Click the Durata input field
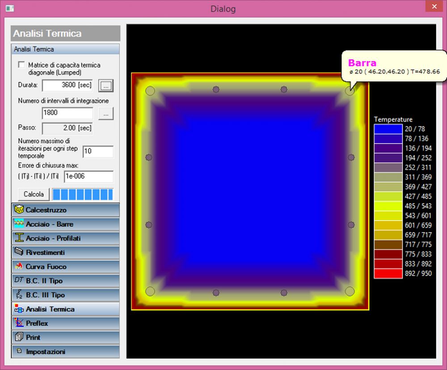 (x=67, y=85)
